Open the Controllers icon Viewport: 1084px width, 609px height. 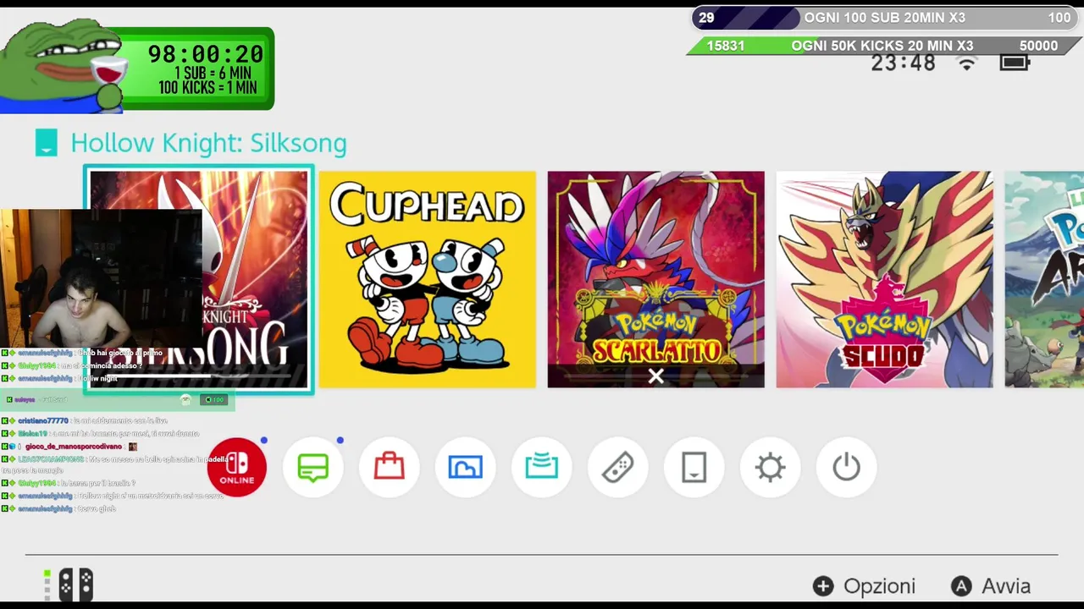(618, 467)
